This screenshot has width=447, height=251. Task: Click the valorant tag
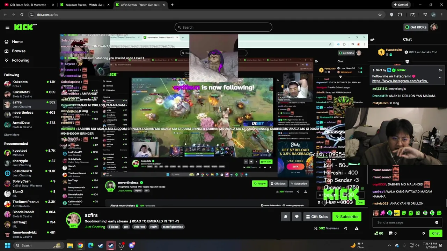(139, 227)
